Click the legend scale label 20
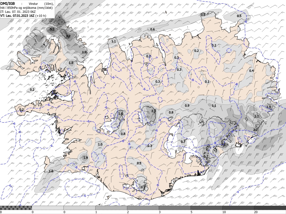Screen dimensions: 286x214 coord(256,212)
